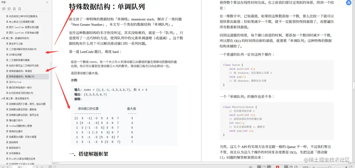The width and height of the screenshot is (355, 168).
Task: Open bookmark 拆解复杂问题：实现计算器
Action: tap(23, 137)
